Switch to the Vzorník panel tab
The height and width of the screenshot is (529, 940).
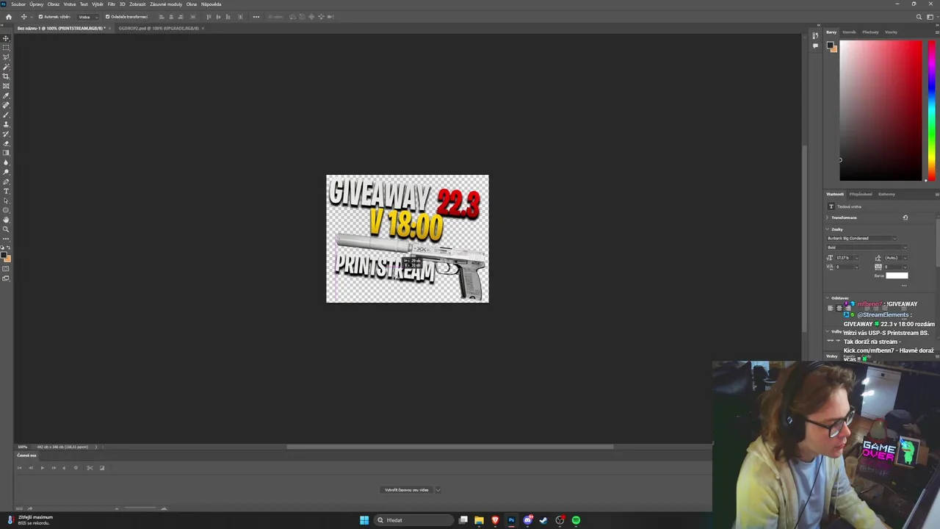pos(849,32)
